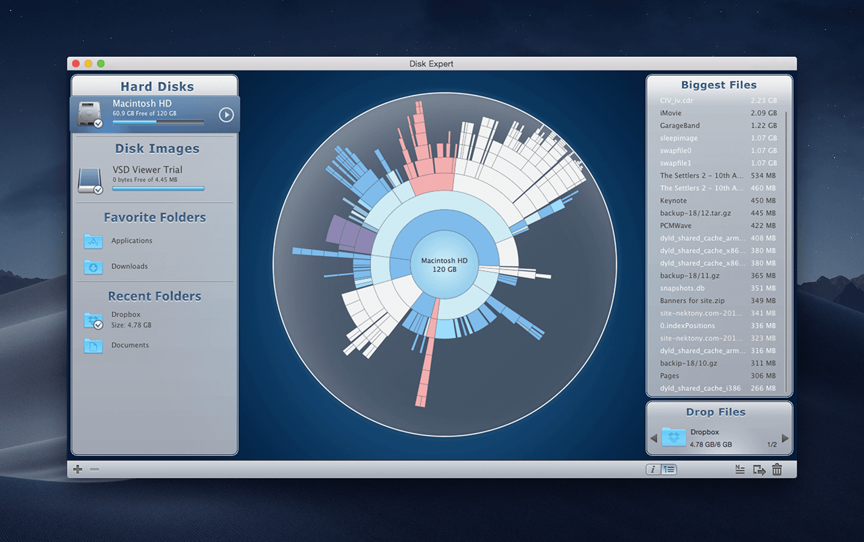
Task: Toggle the info view button
Action: pyautogui.click(x=653, y=469)
